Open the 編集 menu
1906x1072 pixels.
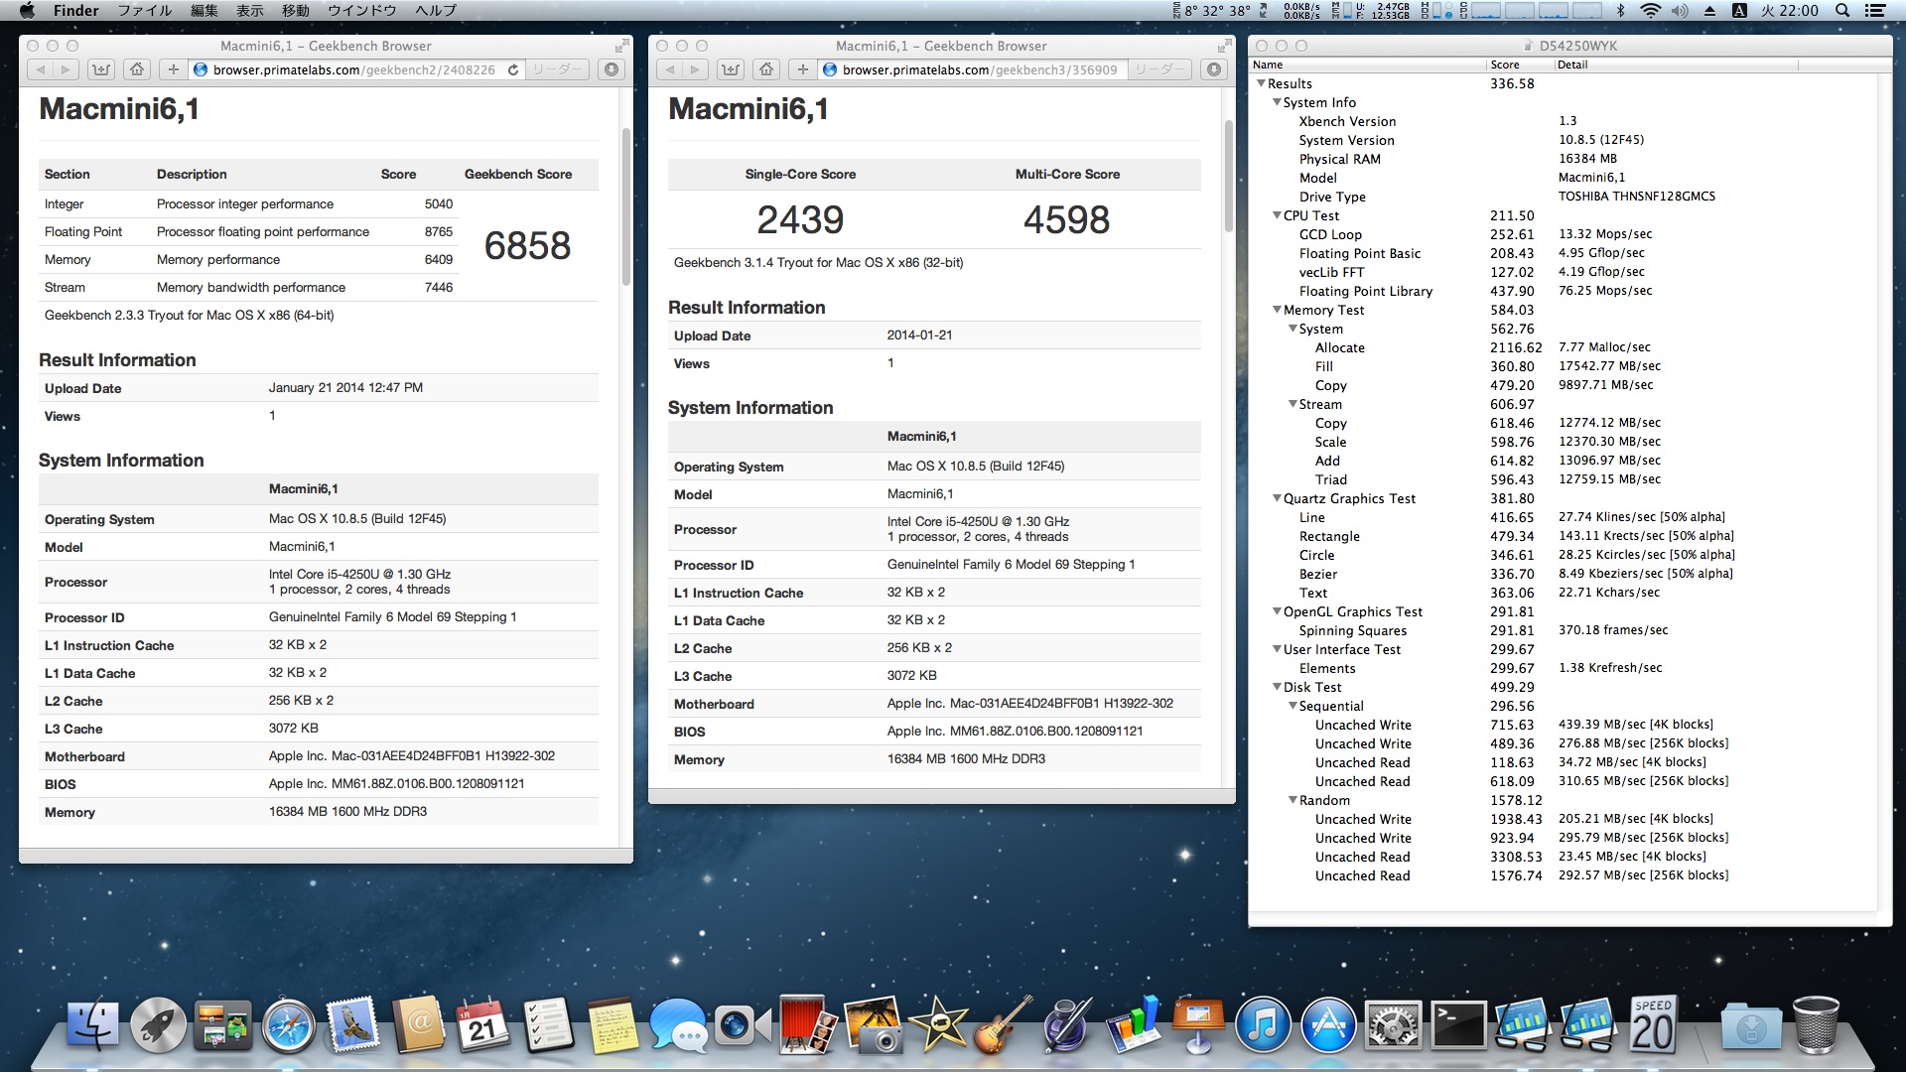[x=204, y=11]
